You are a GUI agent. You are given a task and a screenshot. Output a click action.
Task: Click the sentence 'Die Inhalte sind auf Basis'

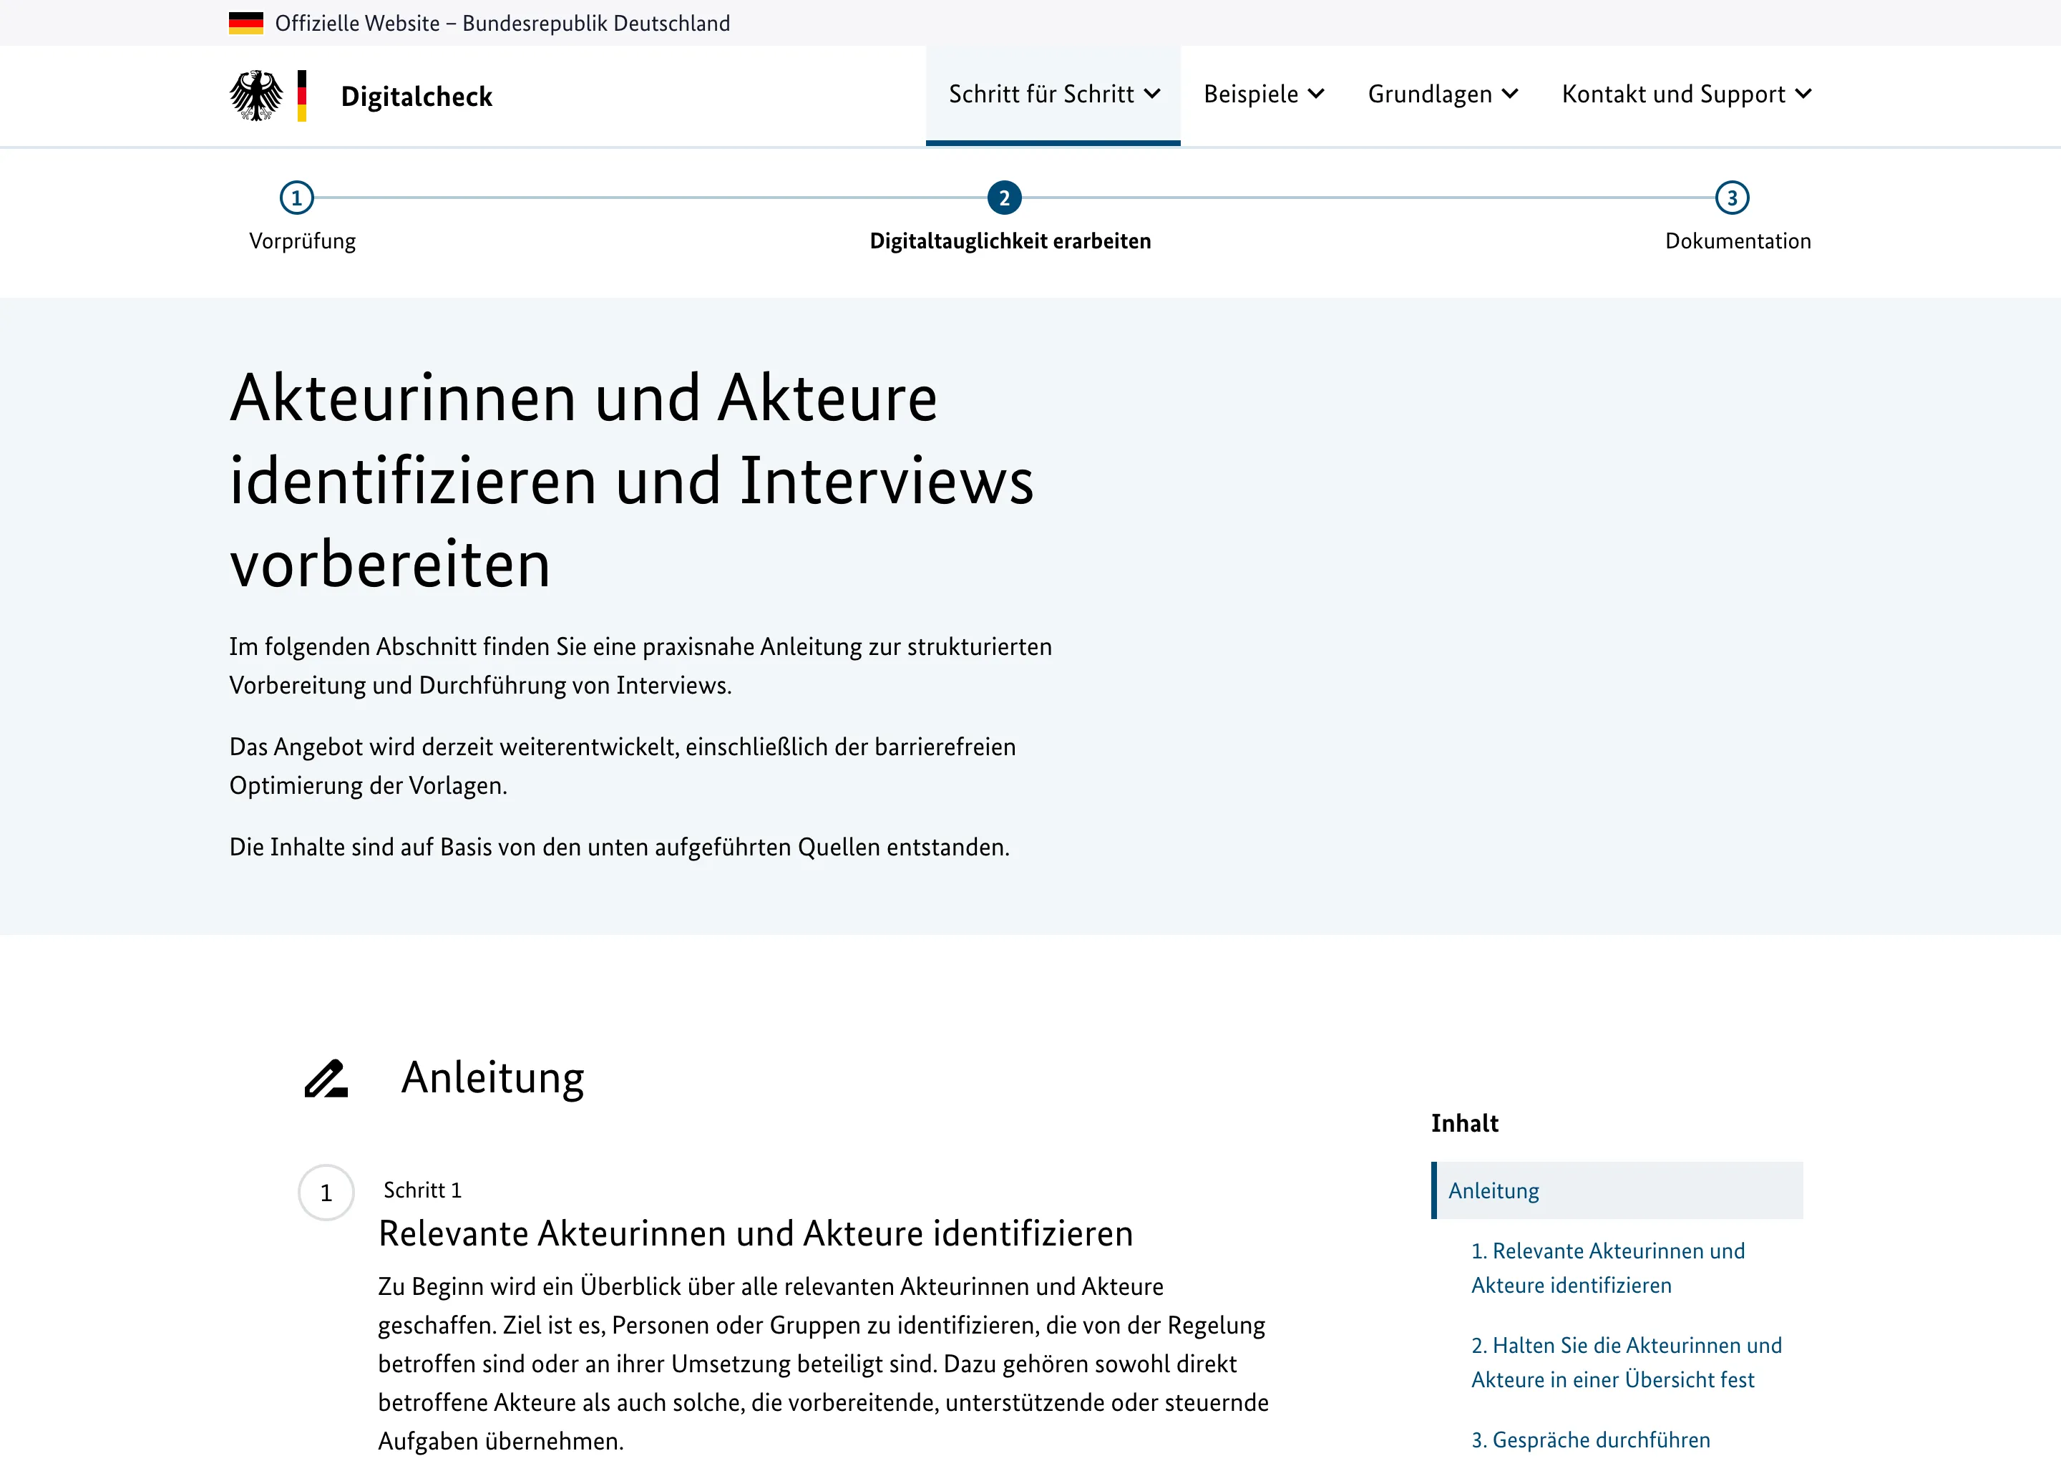[619, 848]
